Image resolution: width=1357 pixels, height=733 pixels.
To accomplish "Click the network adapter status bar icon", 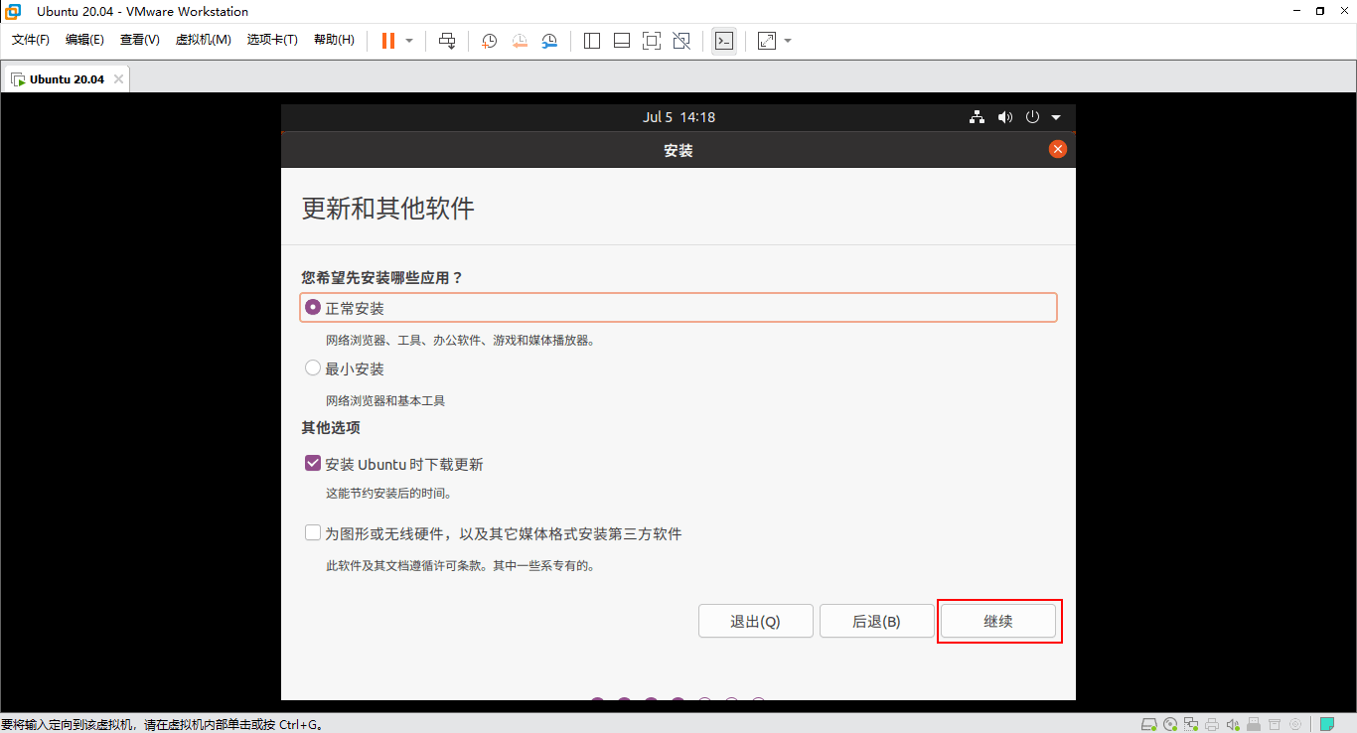I will click(x=1191, y=724).
